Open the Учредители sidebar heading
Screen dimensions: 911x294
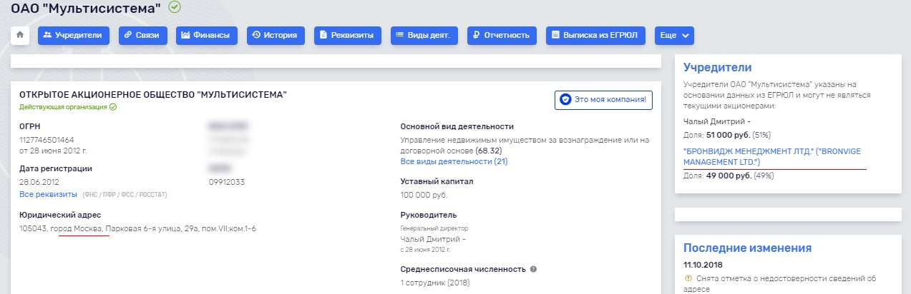pos(717,68)
